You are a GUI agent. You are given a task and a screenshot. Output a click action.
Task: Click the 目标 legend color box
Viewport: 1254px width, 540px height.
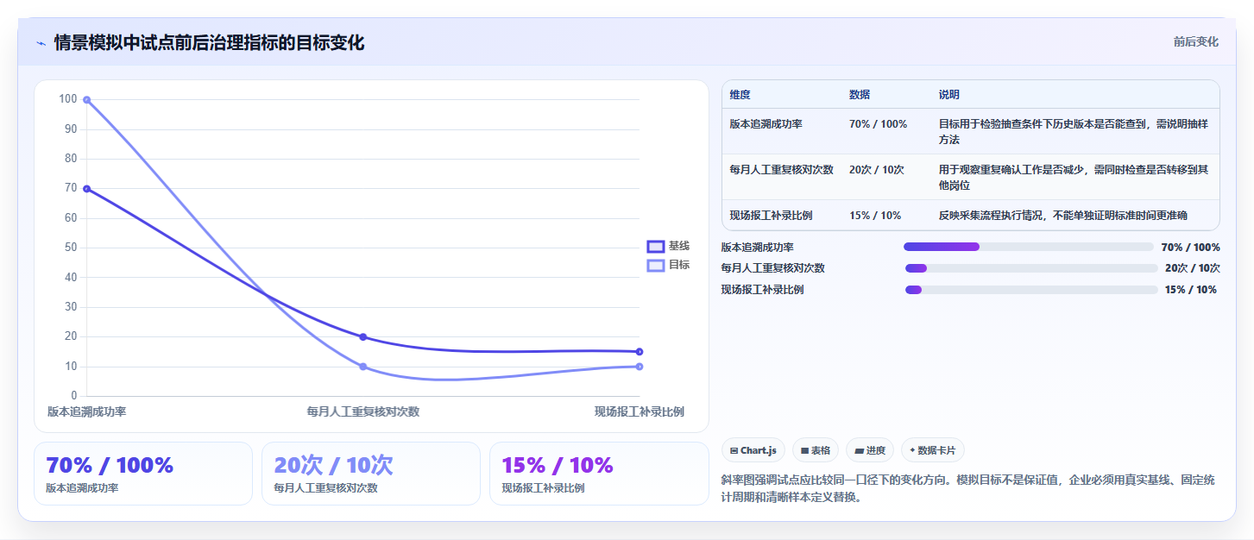(x=656, y=265)
